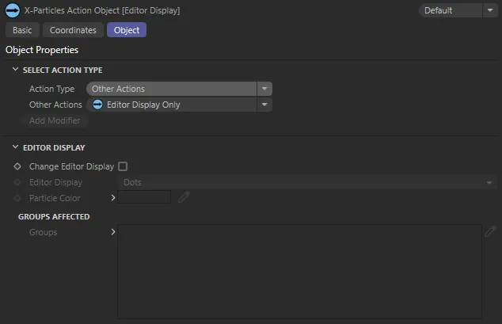Click the Particle Color keyframe diamond
Image resolution: width=502 pixels, height=324 pixels.
pyautogui.click(x=17, y=198)
